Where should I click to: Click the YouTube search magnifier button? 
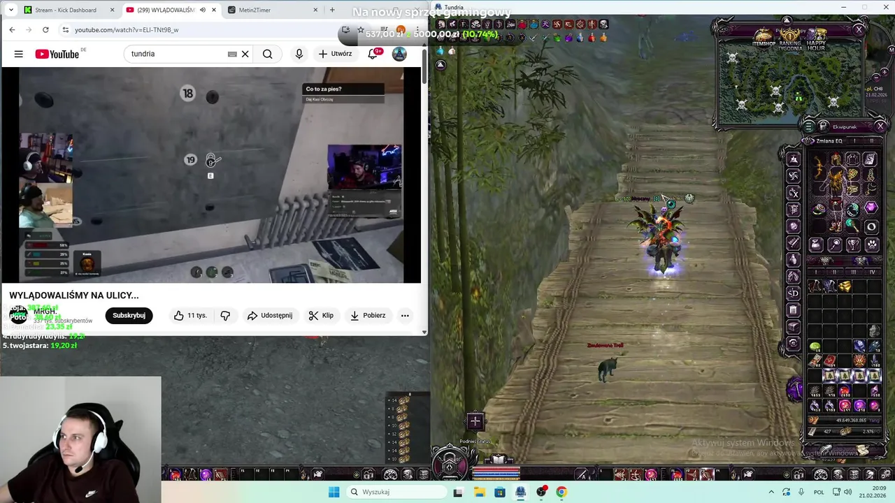point(268,54)
